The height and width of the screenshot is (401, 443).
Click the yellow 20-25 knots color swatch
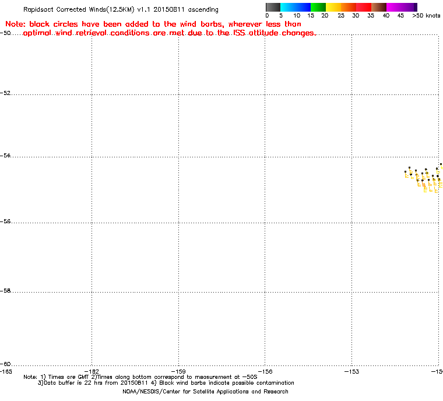333,7
